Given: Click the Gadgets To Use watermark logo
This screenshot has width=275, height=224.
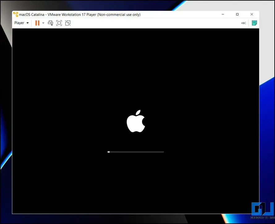Looking at the screenshot, I should coord(262,210).
